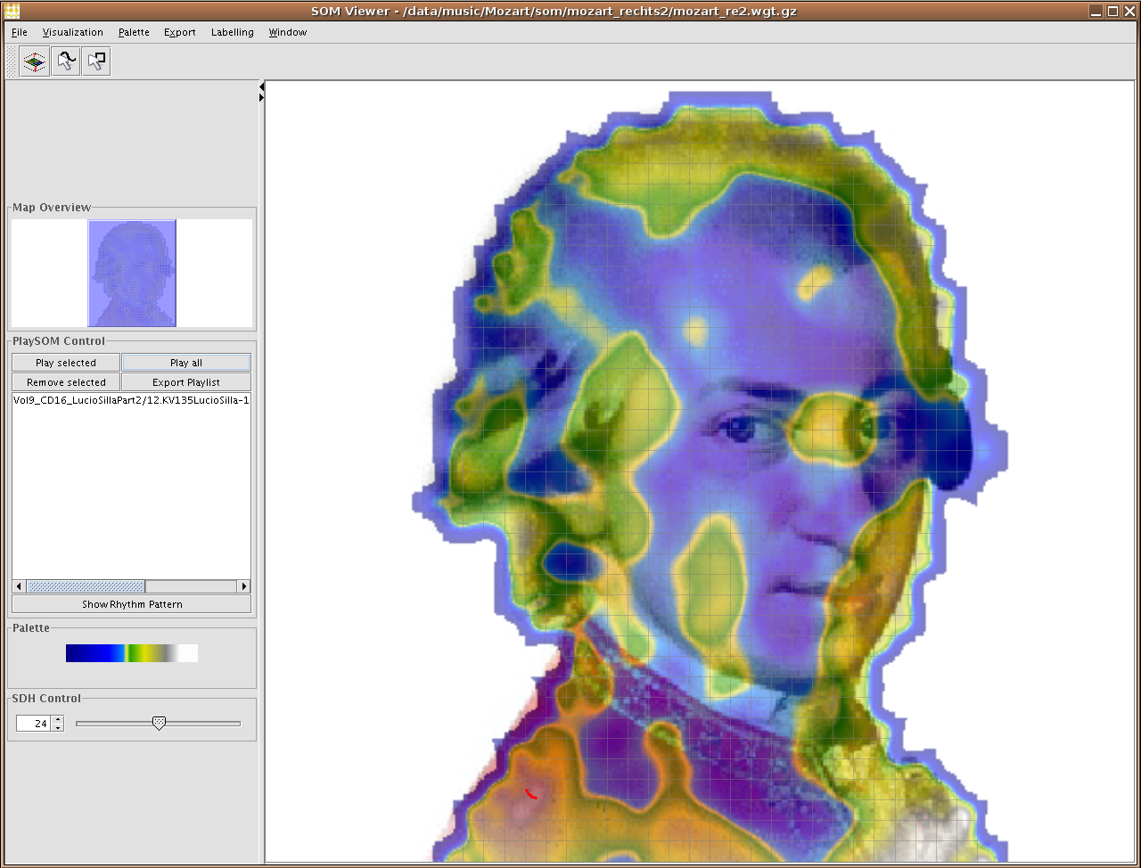The width and height of the screenshot is (1141, 868).
Task: Open the Labelling menu
Action: [233, 32]
